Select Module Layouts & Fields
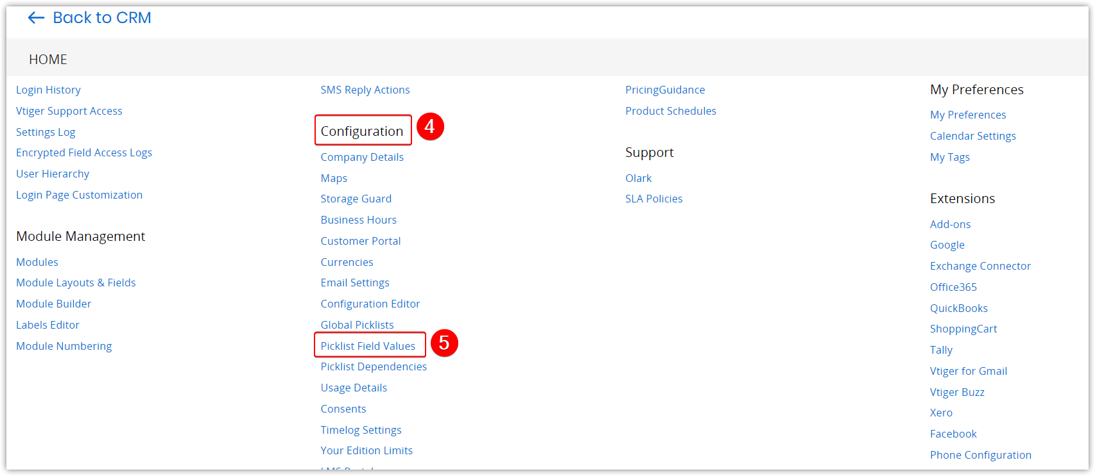The width and height of the screenshot is (1095, 476). coord(76,283)
